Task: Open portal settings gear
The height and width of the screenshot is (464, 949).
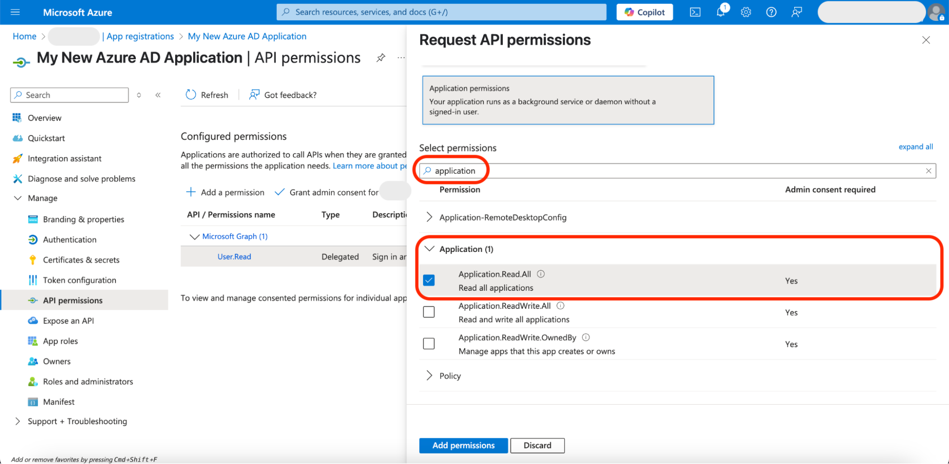Action: pos(746,12)
